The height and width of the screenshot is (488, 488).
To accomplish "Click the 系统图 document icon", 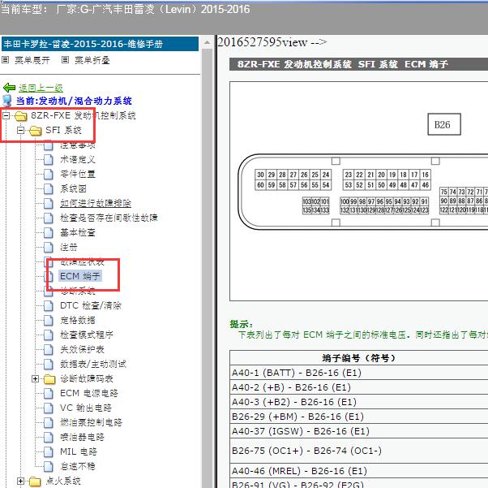I will 48,189.
